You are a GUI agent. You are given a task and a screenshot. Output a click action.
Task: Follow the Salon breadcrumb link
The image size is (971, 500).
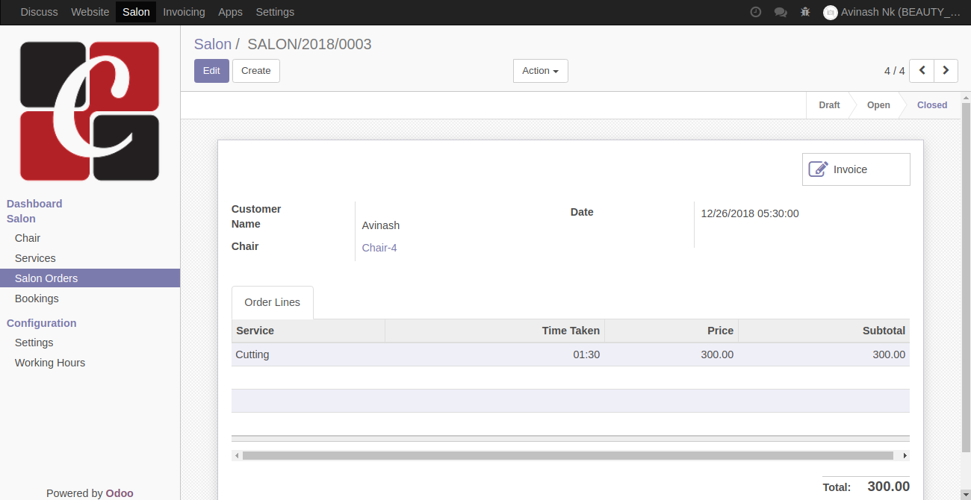pos(213,44)
